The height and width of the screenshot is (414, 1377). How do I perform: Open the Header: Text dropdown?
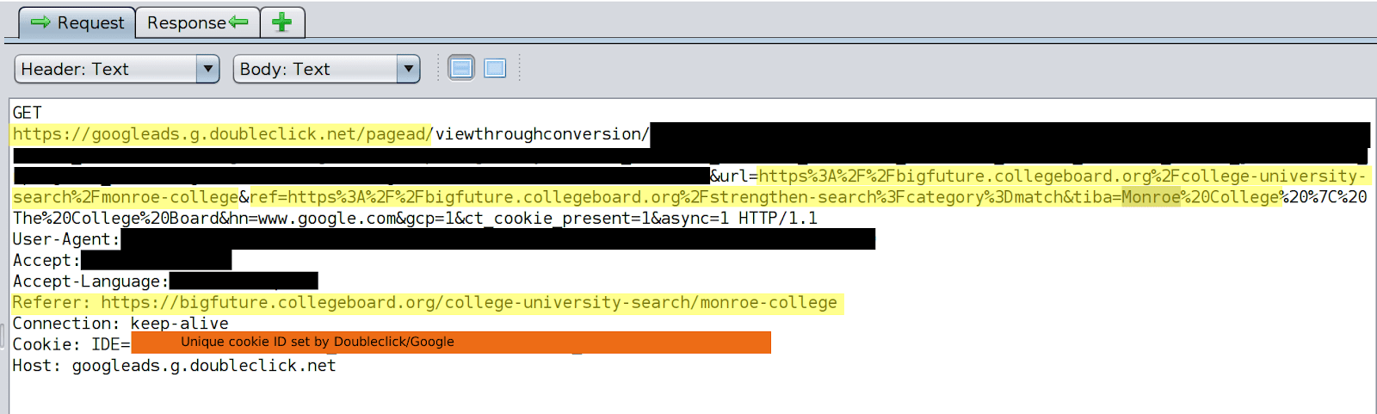coord(117,69)
